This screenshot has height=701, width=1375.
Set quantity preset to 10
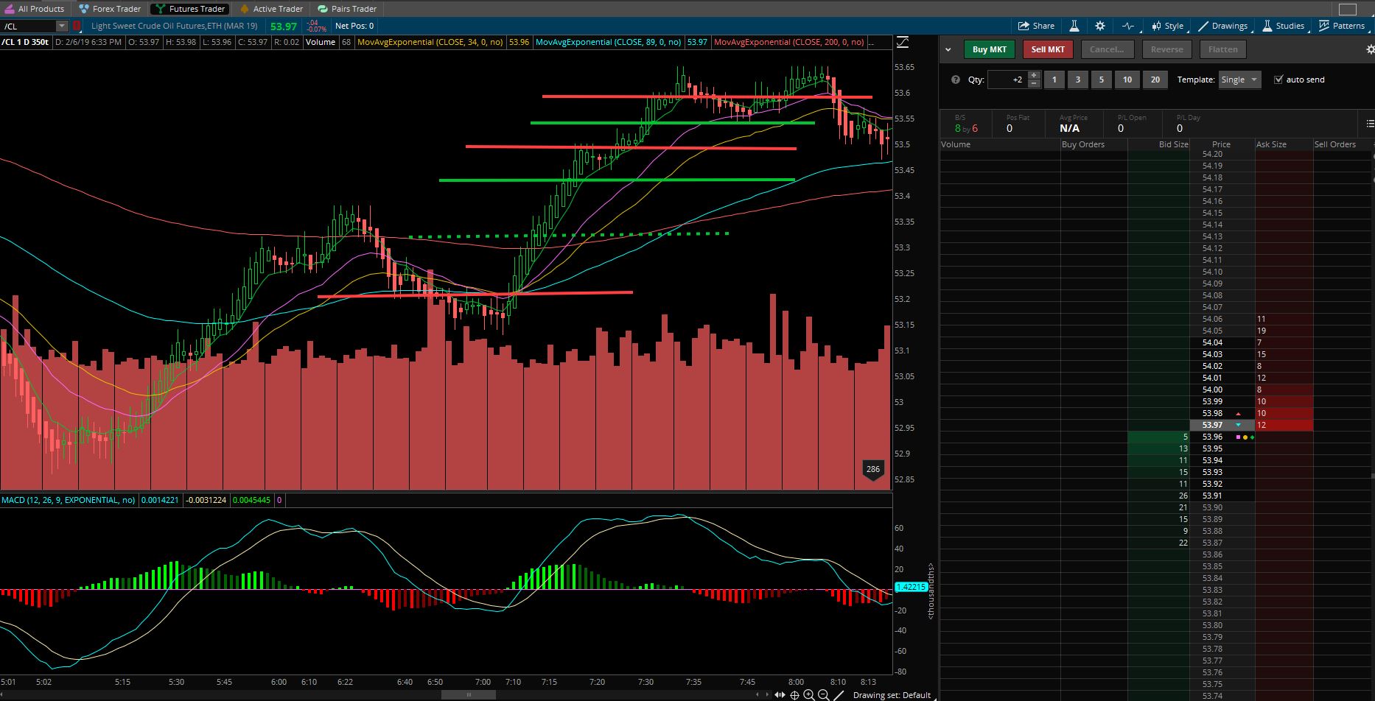(1127, 80)
